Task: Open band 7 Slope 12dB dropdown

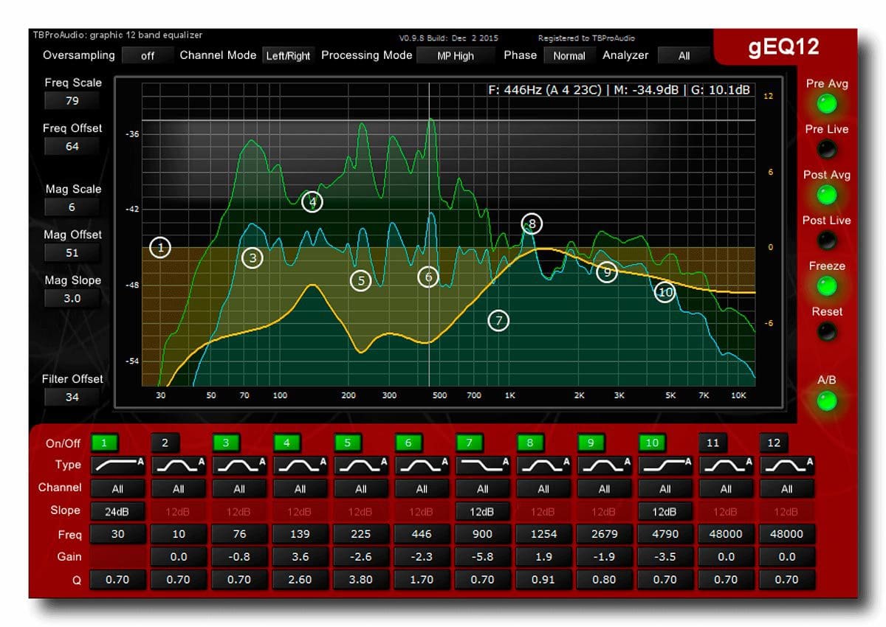Action: pyautogui.click(x=483, y=511)
